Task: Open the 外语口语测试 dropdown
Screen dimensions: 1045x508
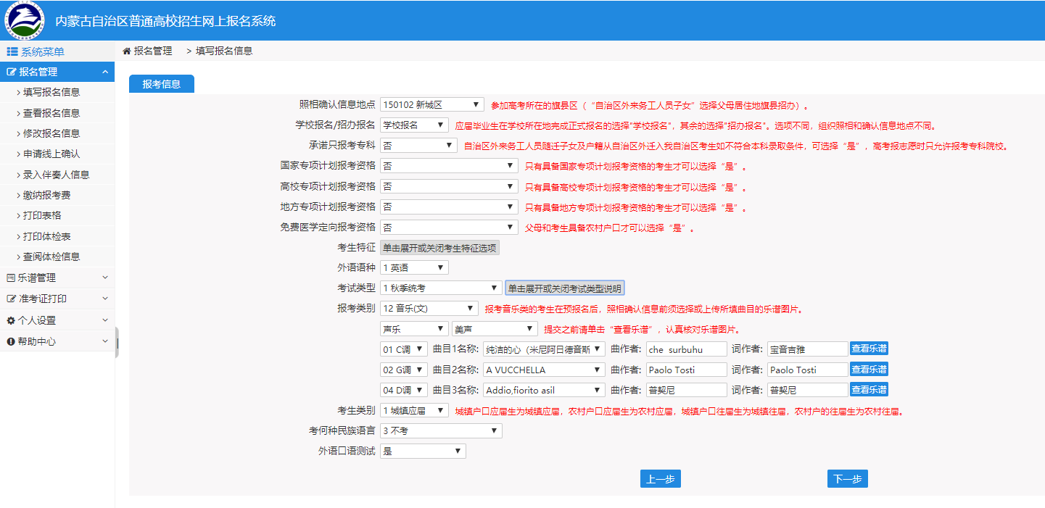Action: [422, 451]
